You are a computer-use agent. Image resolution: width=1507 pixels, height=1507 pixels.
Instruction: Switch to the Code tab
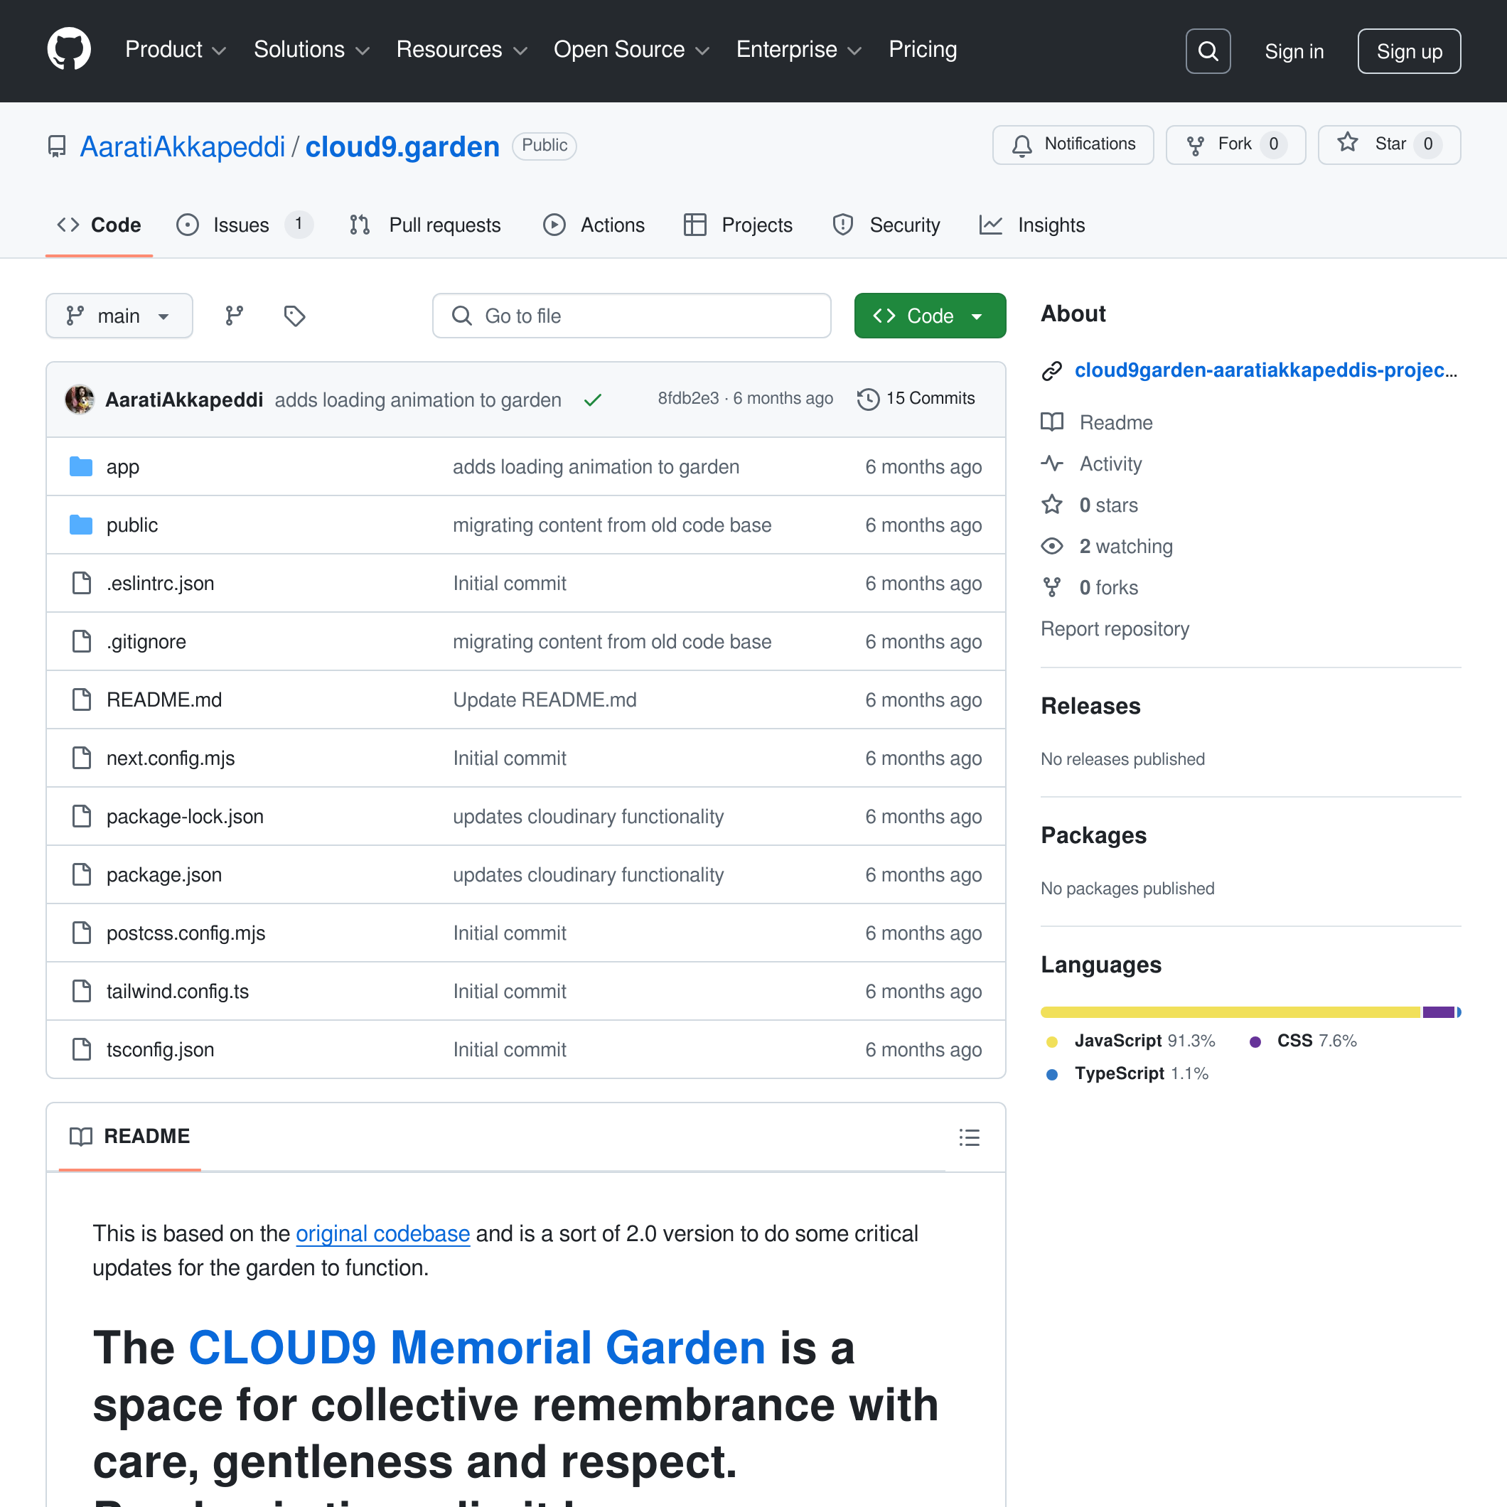coord(99,225)
